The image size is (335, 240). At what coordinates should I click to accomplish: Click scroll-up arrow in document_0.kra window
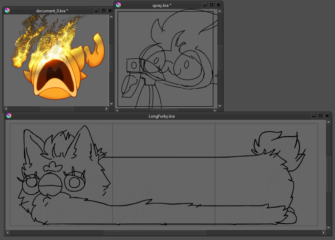click(x=111, y=17)
